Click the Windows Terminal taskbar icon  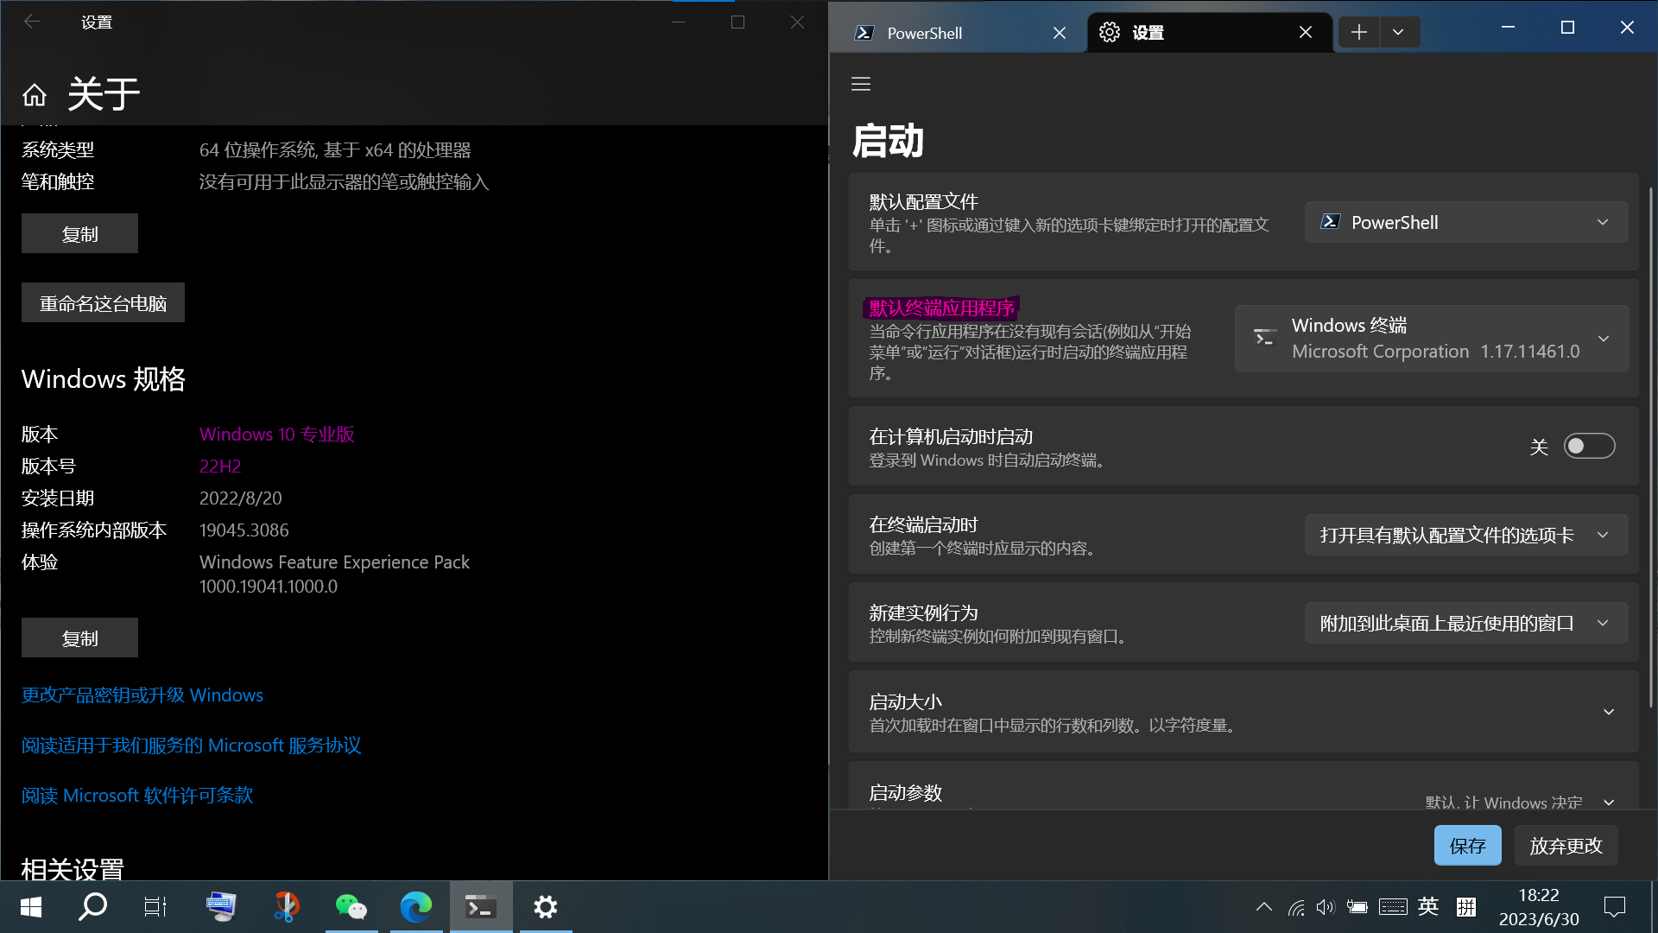pyautogui.click(x=480, y=907)
